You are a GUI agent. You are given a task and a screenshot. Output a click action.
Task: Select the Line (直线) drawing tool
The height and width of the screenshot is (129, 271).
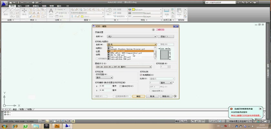tap(5, 12)
